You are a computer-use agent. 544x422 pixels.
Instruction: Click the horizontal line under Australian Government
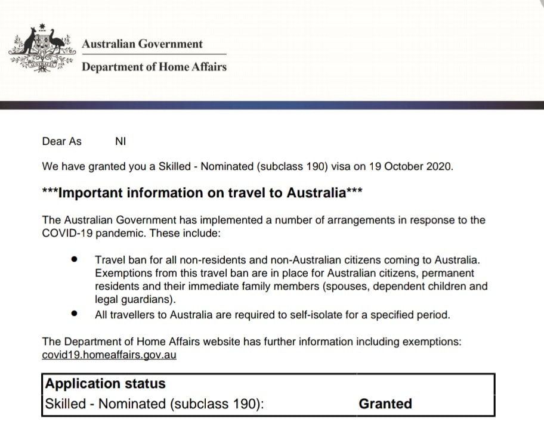[x=154, y=54]
